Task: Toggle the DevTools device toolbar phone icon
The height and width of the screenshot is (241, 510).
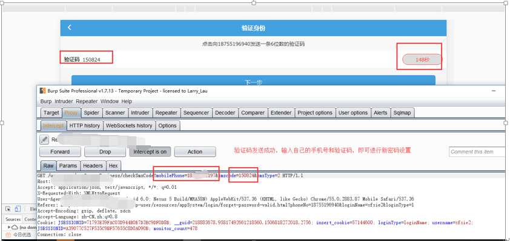Action: click(x=18, y=209)
